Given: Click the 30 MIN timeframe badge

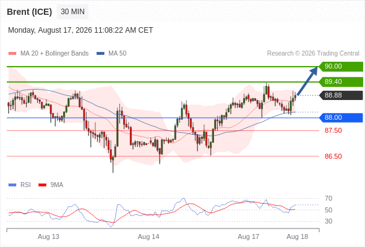Looking at the screenshot, I should coord(72,12).
